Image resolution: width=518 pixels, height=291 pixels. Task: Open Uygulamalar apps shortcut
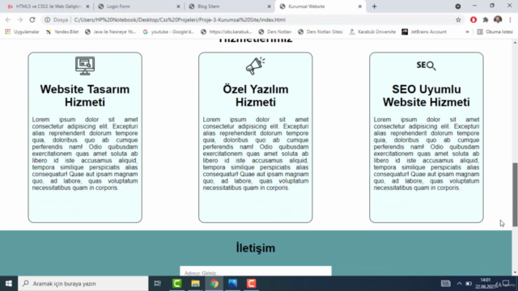(22, 32)
